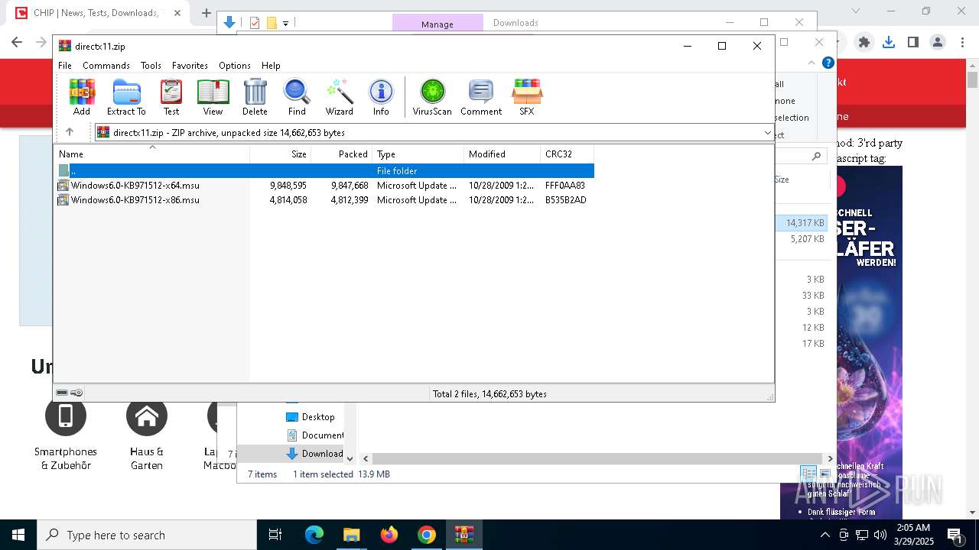Click the 9,848,595 size value
The image size is (979, 550).
pyautogui.click(x=288, y=186)
